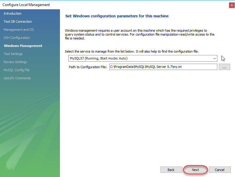Screen dimensions: 235x177
Task: Browse for config file with ellipsis button
Action: click(224, 67)
